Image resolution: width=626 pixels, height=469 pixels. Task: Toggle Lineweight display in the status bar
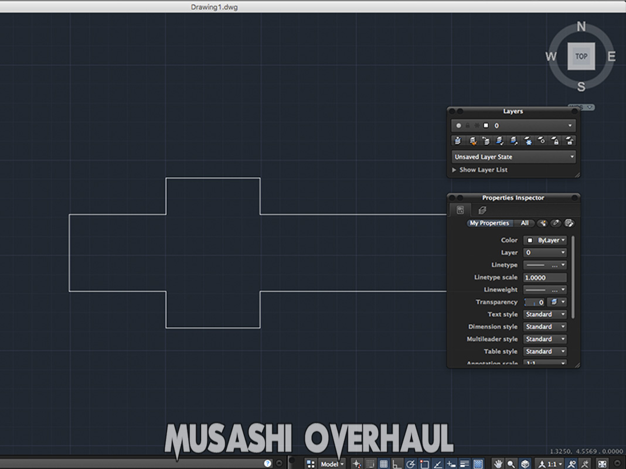click(x=464, y=464)
